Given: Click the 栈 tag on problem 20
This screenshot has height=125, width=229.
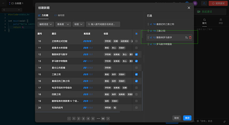Looking at the screenshot, I should pos(115,108).
